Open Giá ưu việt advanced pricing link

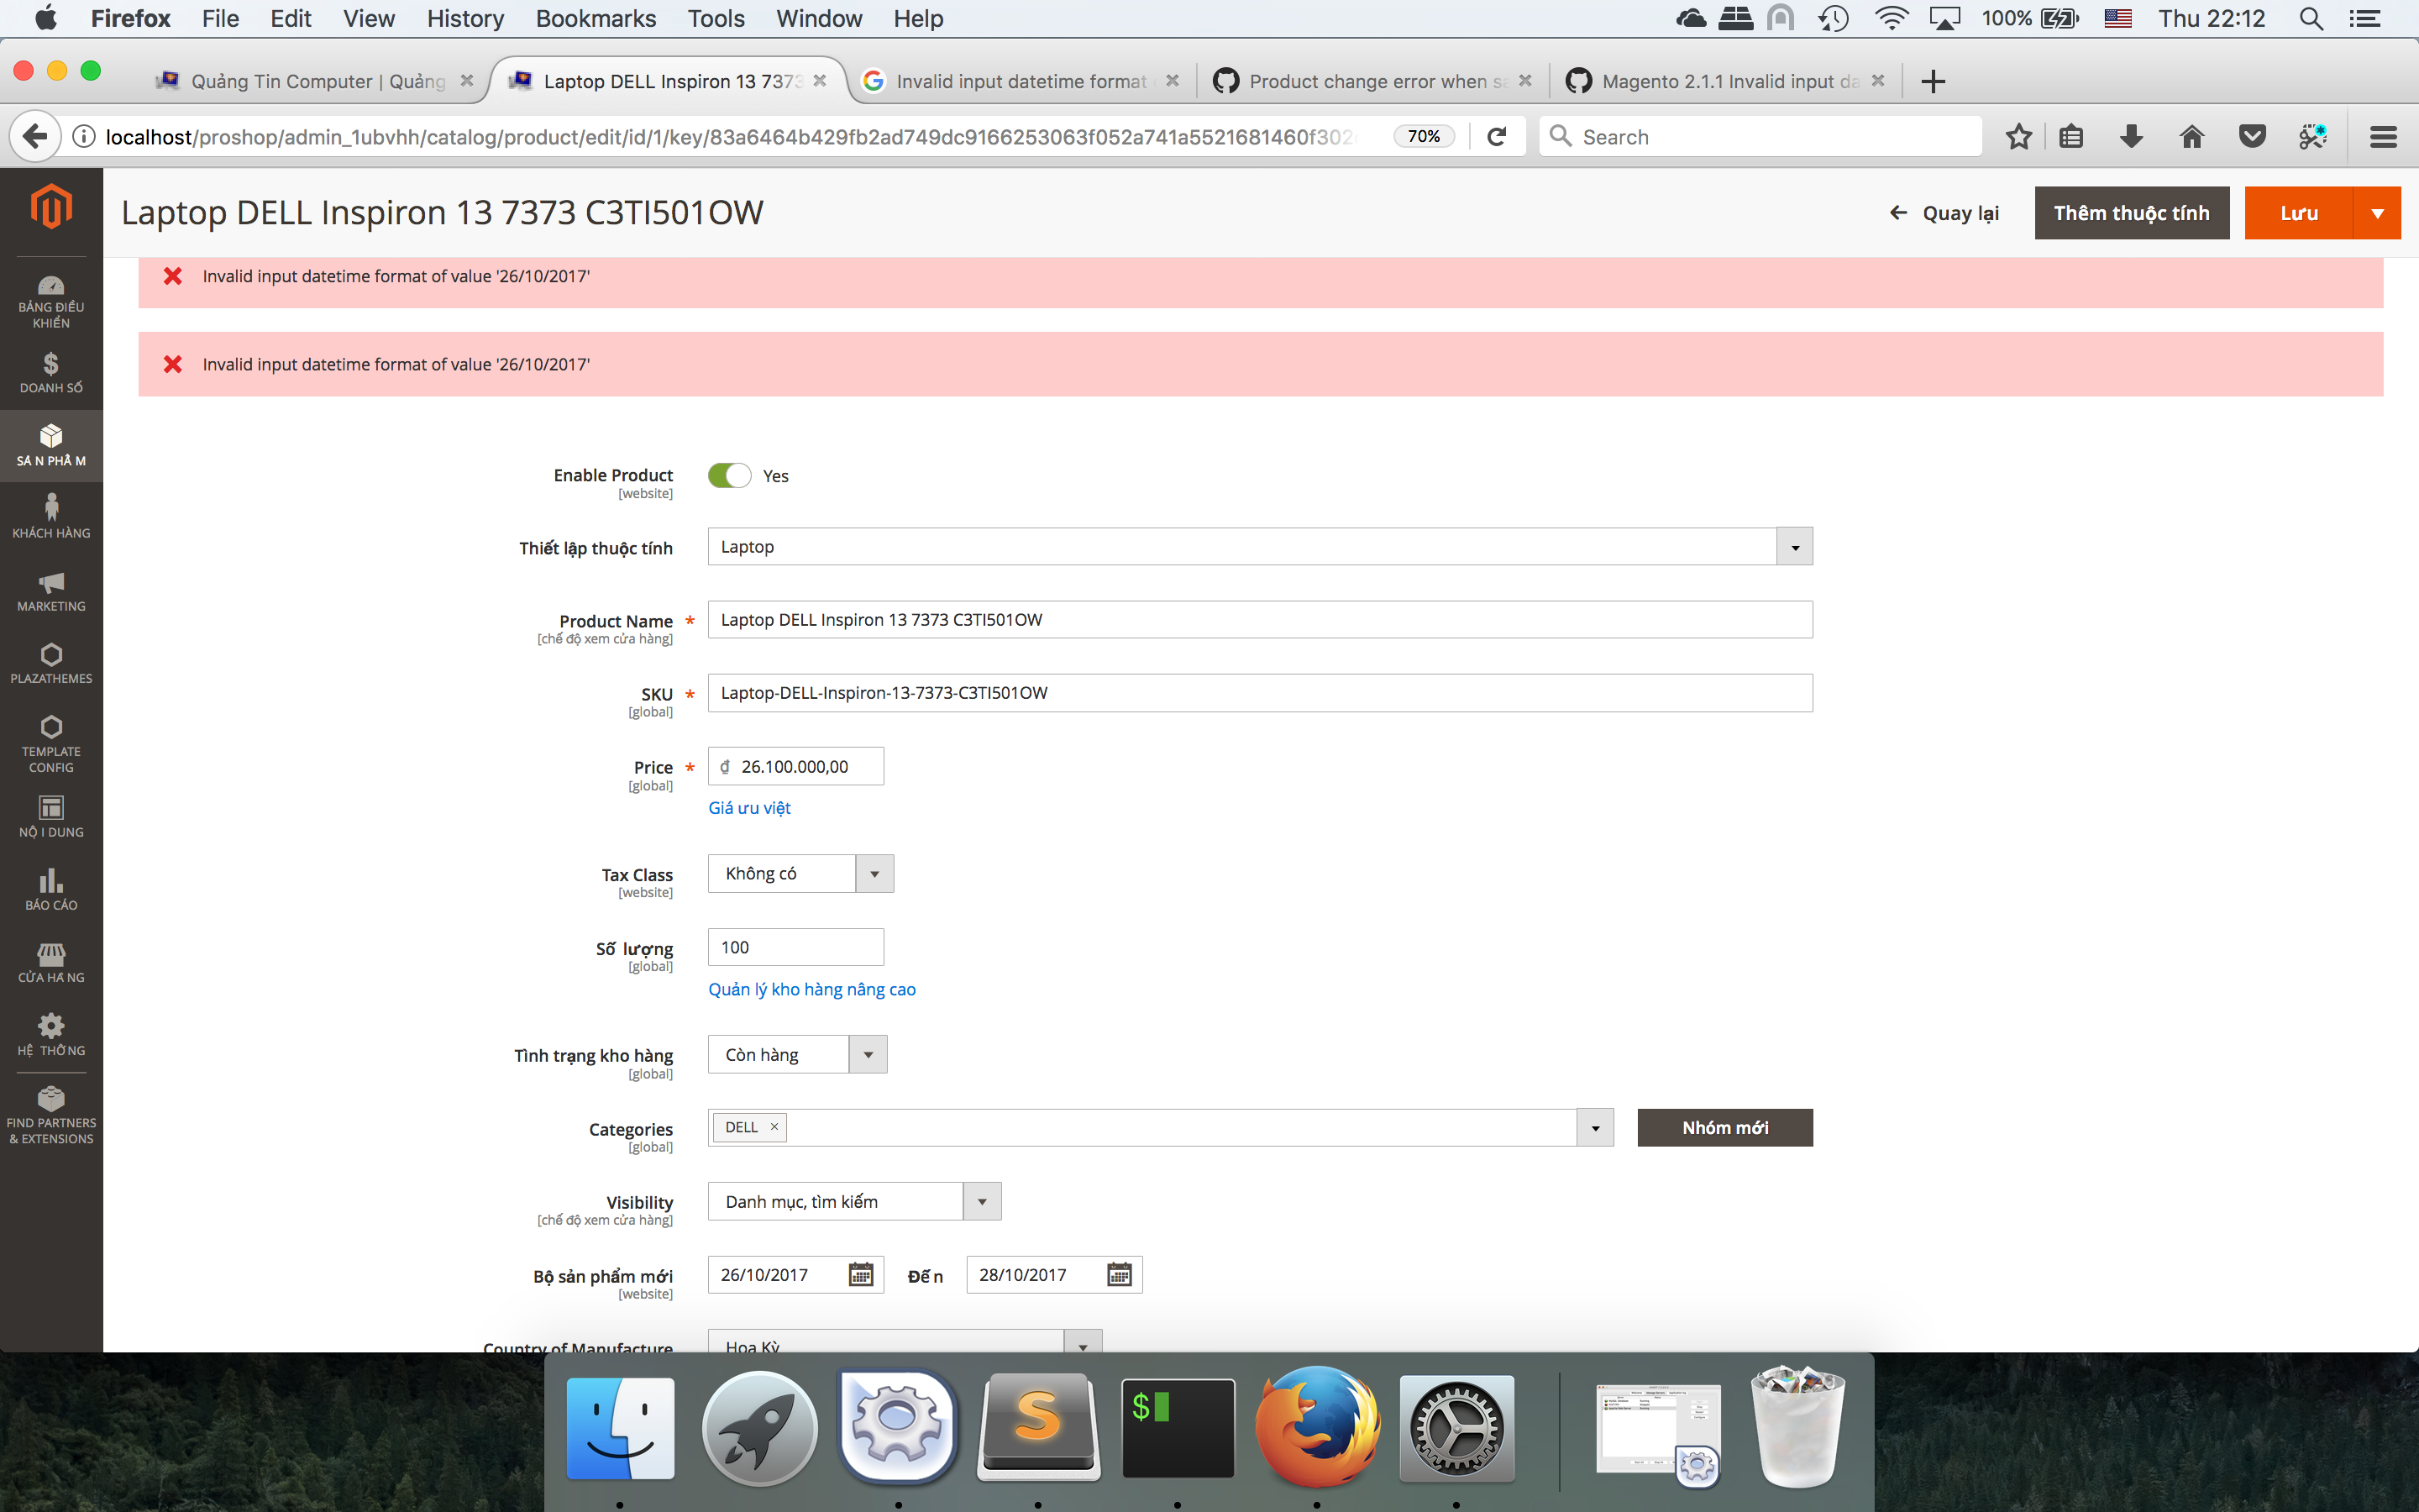[748, 807]
